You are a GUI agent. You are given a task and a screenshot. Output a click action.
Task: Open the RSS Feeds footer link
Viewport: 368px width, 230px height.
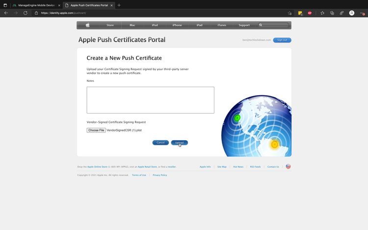click(255, 167)
